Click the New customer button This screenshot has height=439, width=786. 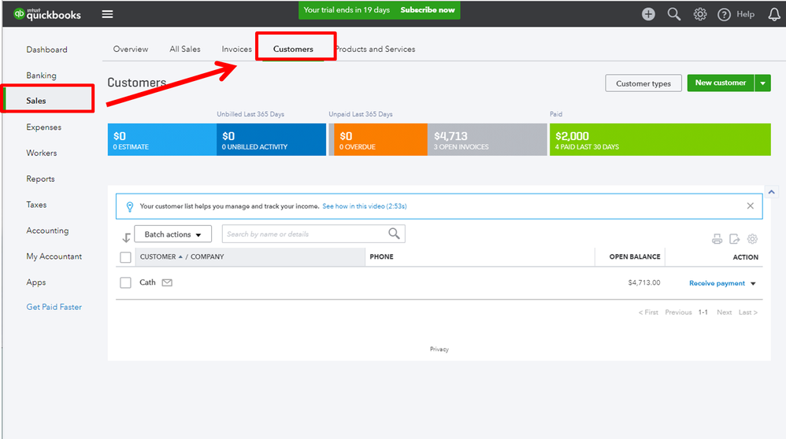(721, 83)
